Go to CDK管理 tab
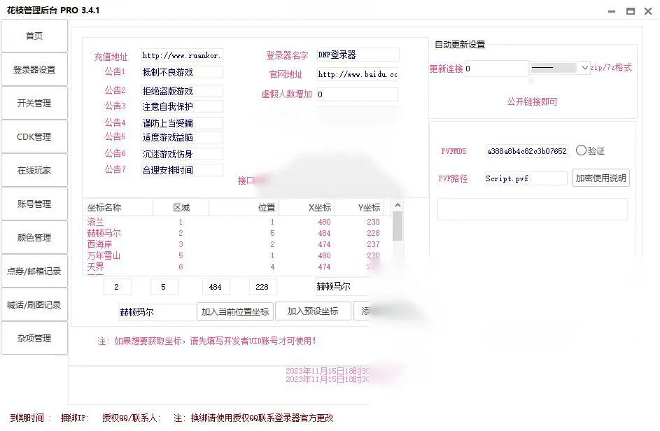 click(34, 137)
